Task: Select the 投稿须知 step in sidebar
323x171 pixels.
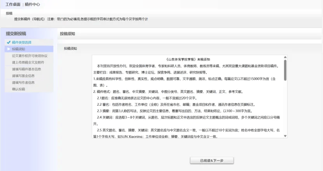Action: tap(18, 49)
